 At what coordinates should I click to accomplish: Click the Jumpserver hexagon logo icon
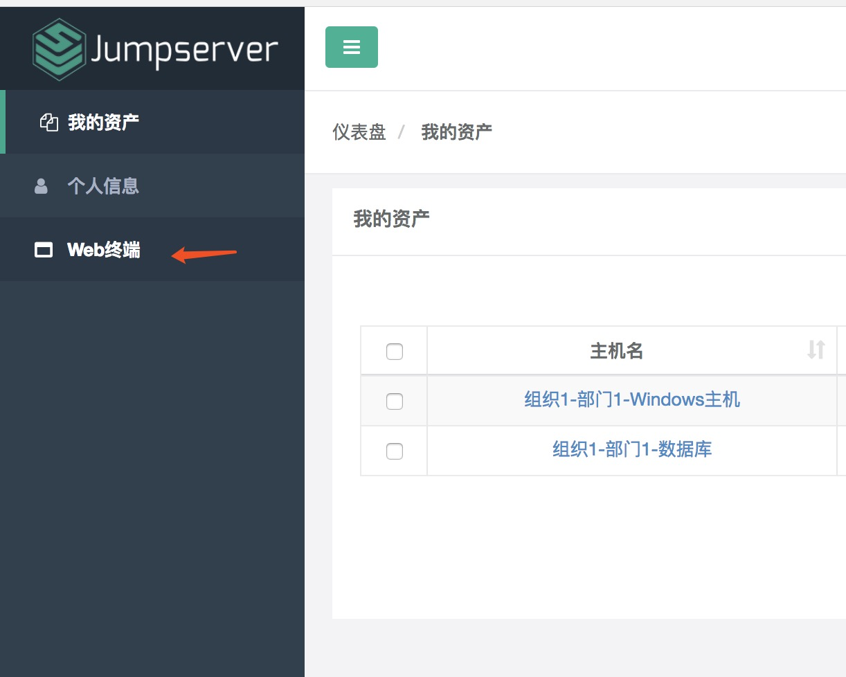click(60, 49)
